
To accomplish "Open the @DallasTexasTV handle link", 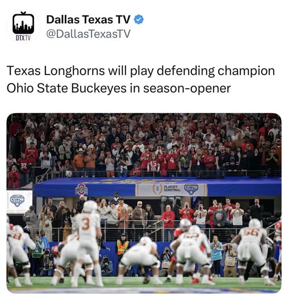I will click(88, 34).
